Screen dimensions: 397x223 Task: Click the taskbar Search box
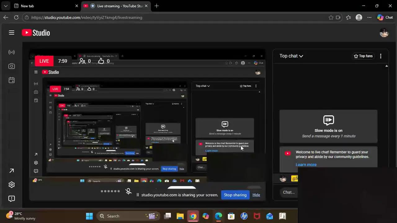[128, 216]
